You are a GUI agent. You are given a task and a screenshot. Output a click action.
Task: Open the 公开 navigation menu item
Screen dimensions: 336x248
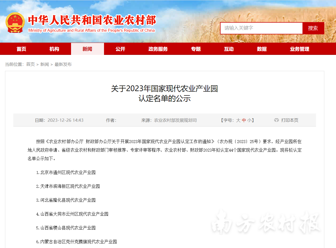coord(120,49)
